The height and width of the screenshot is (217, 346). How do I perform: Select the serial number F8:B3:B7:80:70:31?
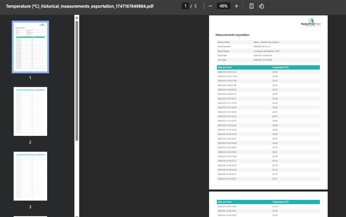click(x=262, y=47)
